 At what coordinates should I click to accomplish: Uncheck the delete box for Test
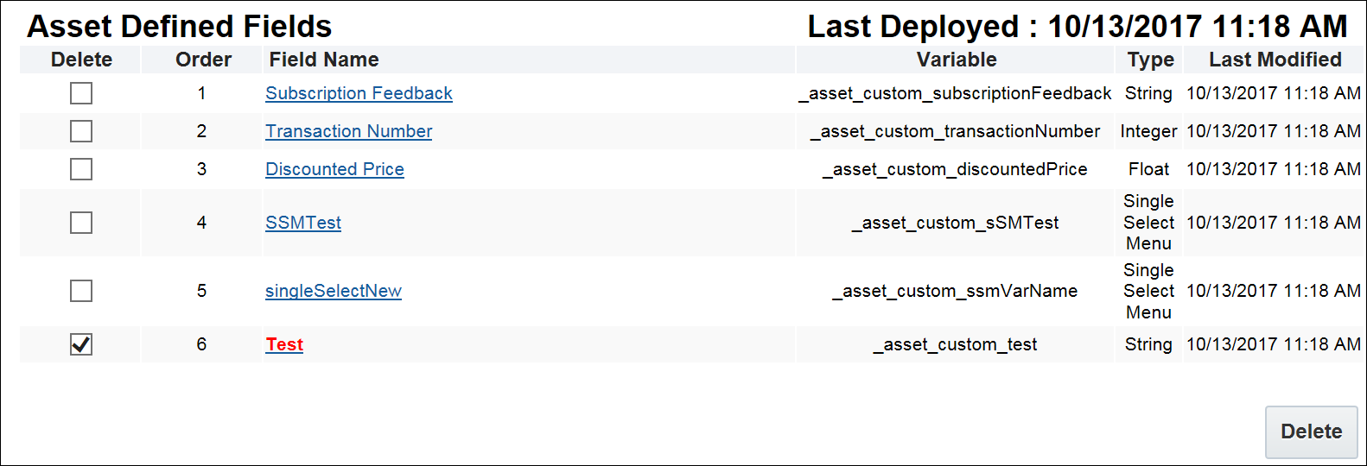pos(81,344)
